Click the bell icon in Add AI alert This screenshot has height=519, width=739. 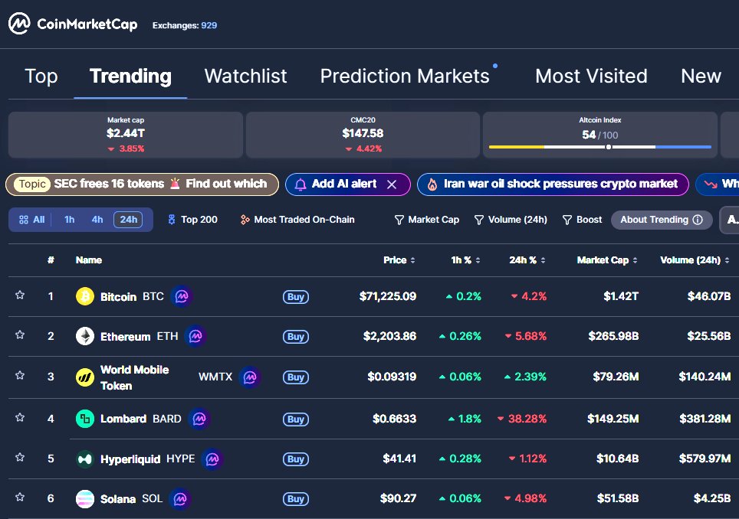301,184
